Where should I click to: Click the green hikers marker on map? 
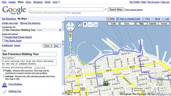click(106, 83)
